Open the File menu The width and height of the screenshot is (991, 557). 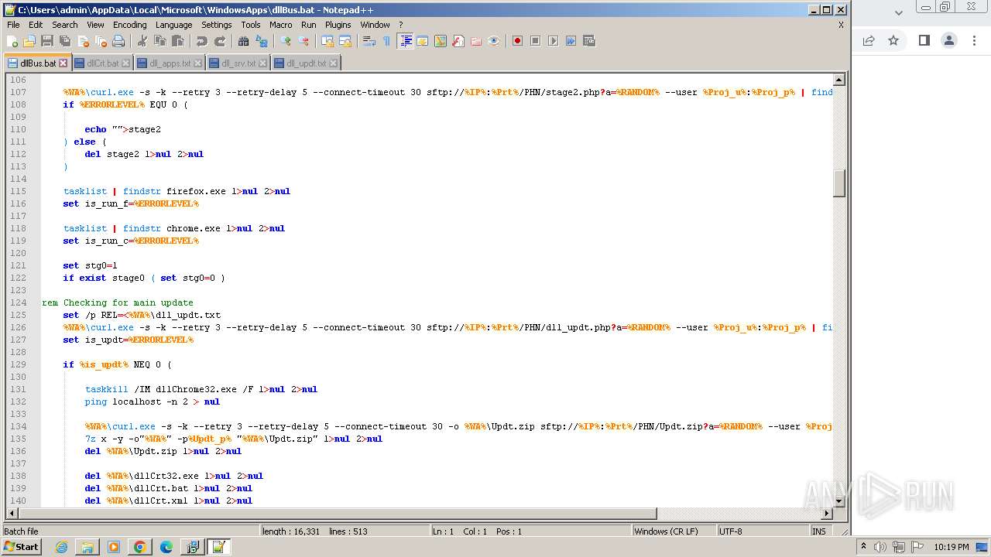point(13,25)
